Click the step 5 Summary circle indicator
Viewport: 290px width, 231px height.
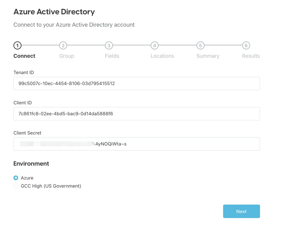click(x=200, y=45)
